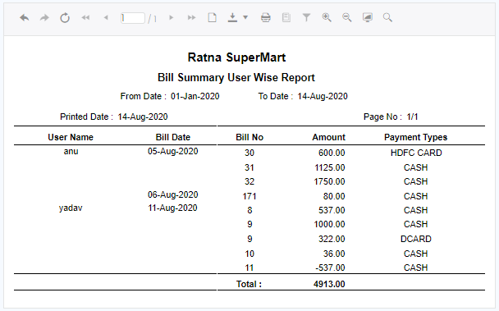The height and width of the screenshot is (311, 499).
Task: Open search in report magnifier icon
Action: 387,17
